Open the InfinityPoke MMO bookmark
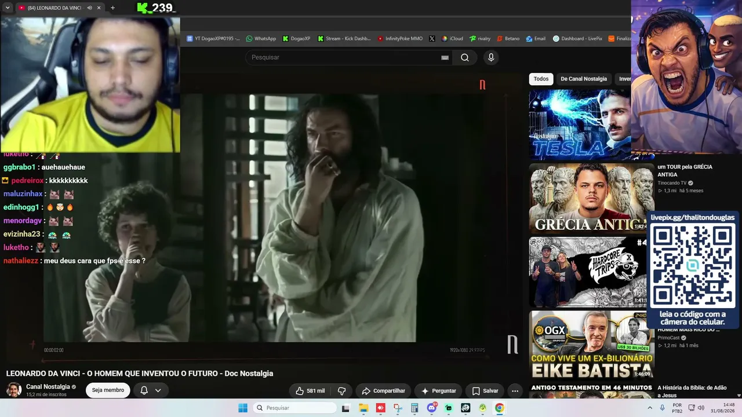 click(x=400, y=39)
